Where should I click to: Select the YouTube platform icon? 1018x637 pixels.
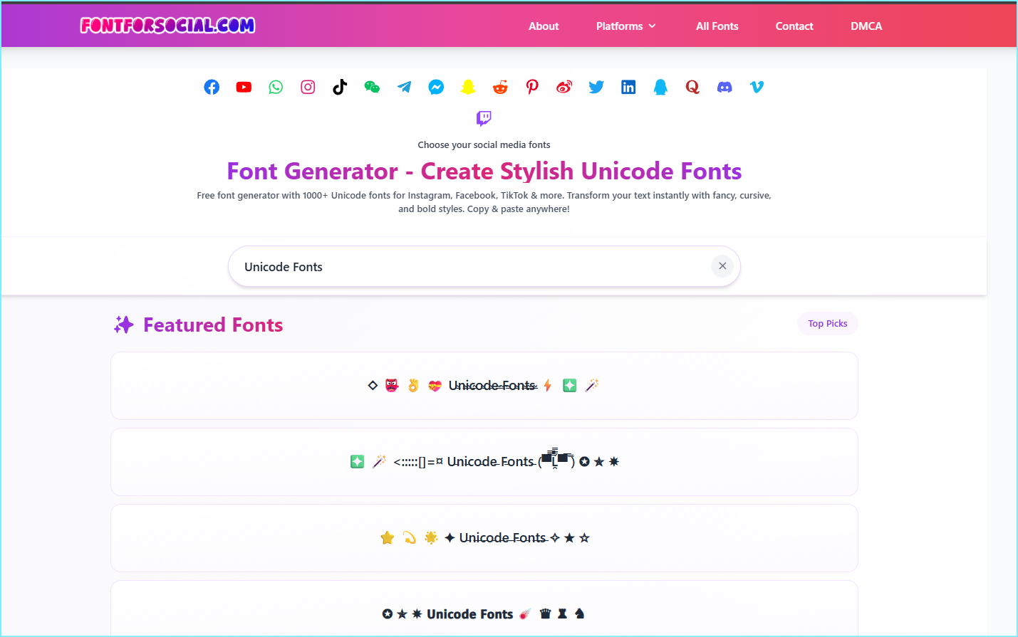[244, 87]
